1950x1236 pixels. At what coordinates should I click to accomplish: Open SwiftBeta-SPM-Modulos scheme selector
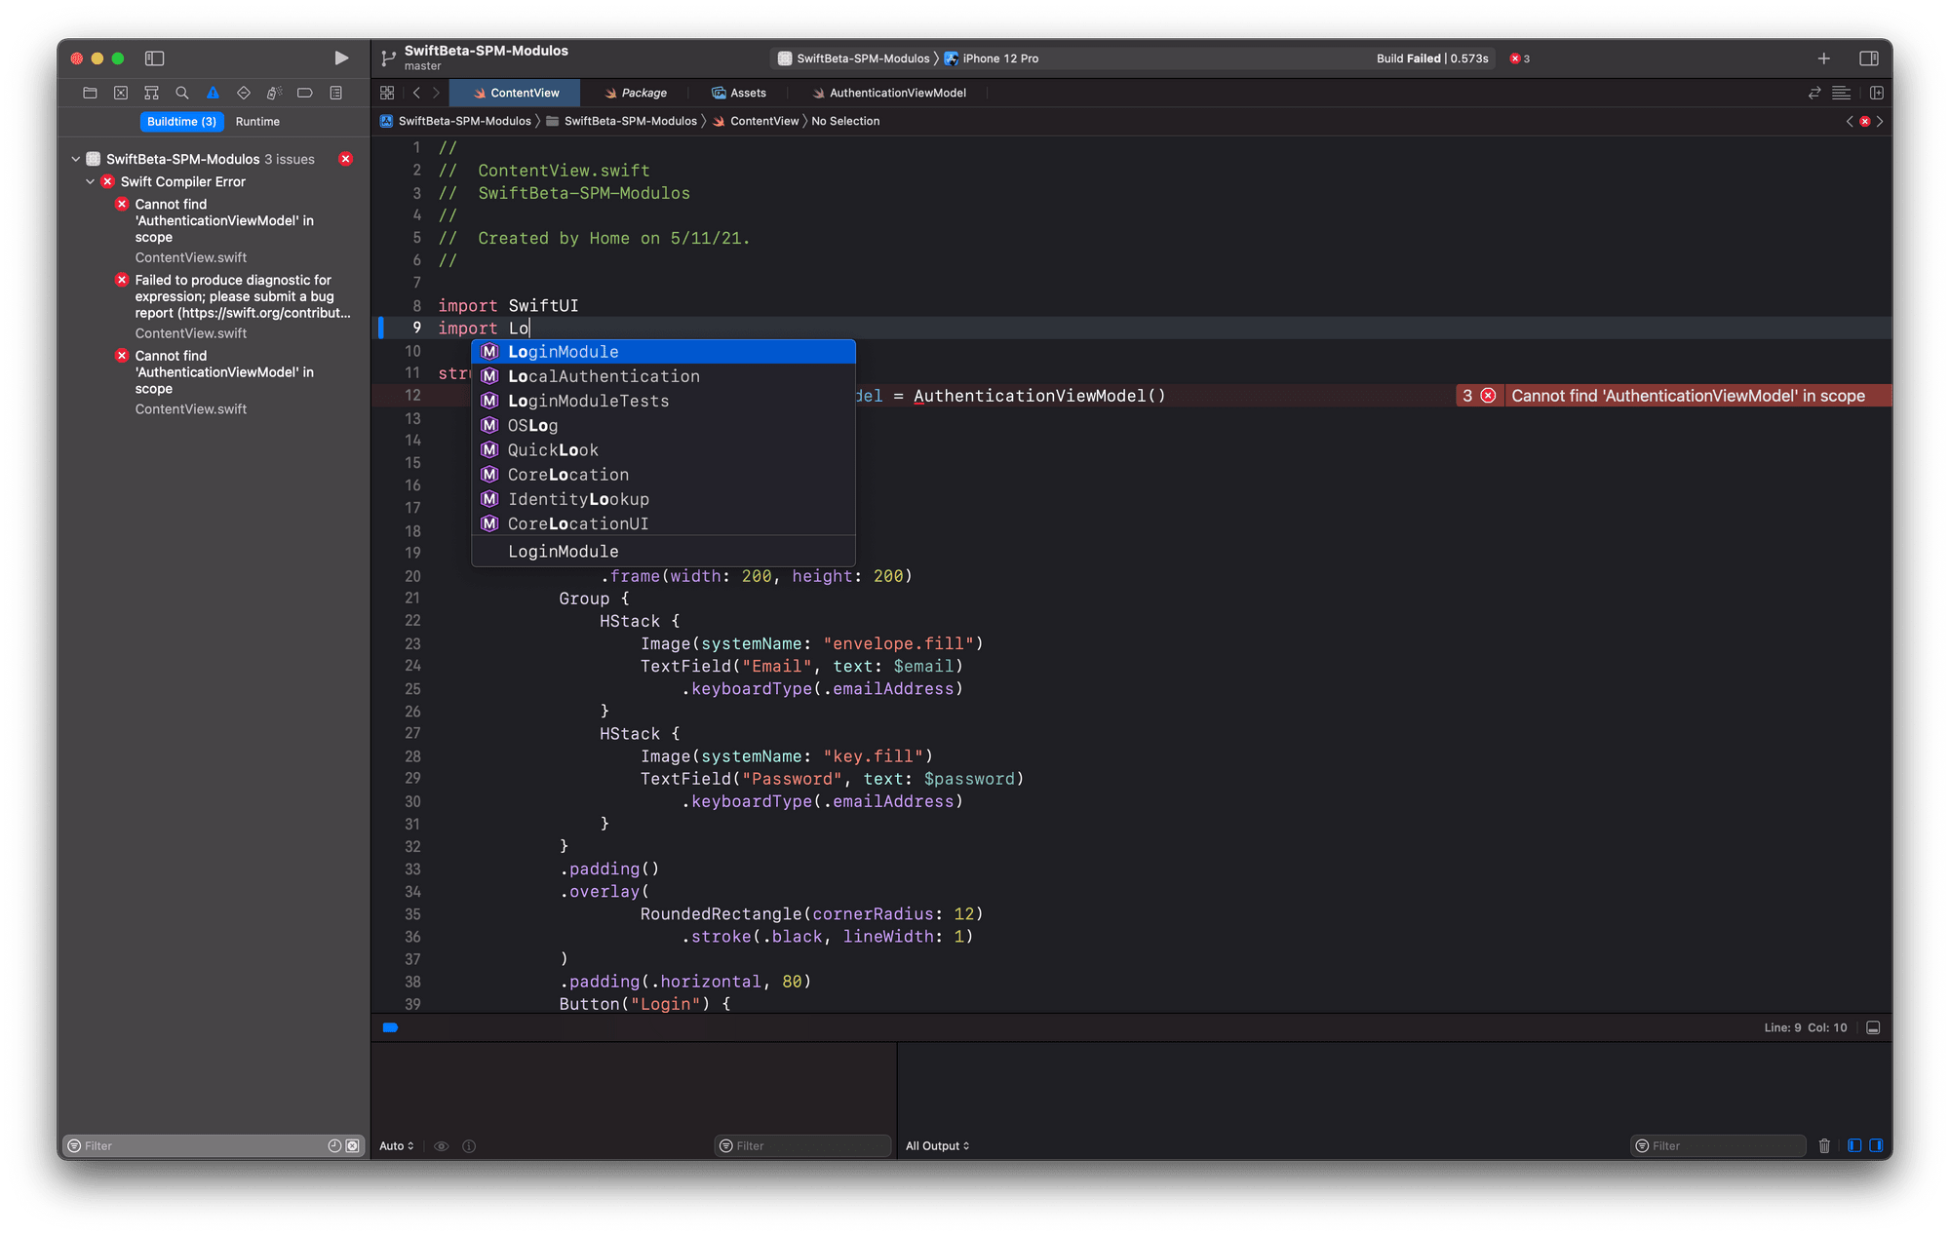853,58
